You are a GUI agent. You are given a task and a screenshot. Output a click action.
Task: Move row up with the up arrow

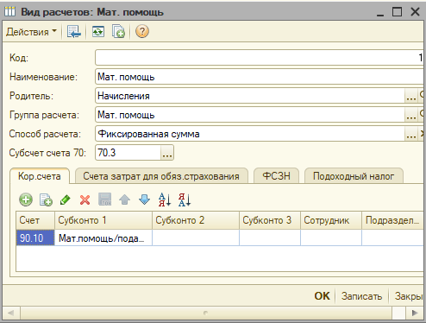pos(124,199)
